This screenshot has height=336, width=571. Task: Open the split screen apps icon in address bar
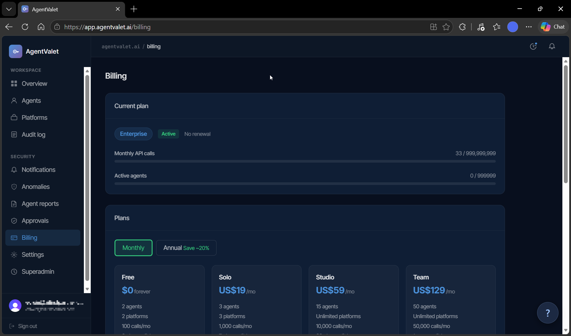[434, 27]
